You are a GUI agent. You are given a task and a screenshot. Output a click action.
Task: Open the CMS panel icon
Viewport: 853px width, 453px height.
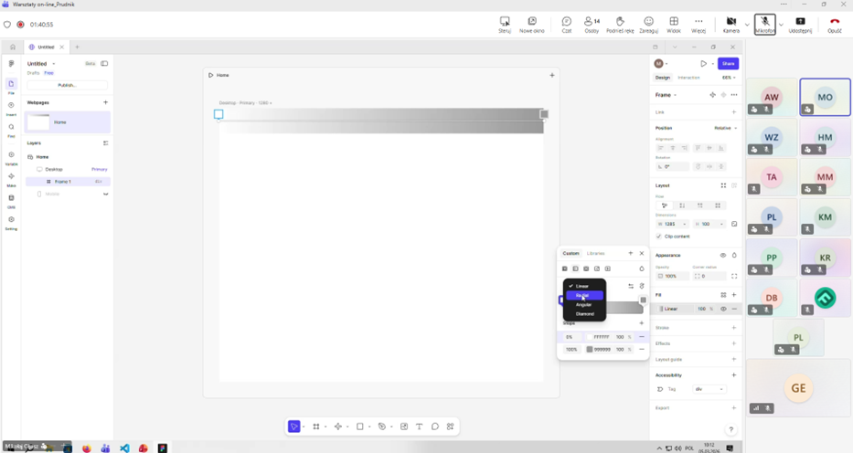pos(11,199)
